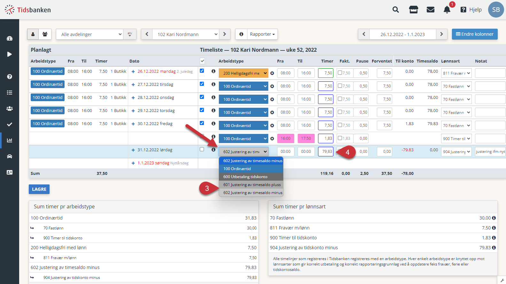Open 602 Justering av timesaldo dropdown
The height and width of the screenshot is (284, 506).
click(x=244, y=152)
